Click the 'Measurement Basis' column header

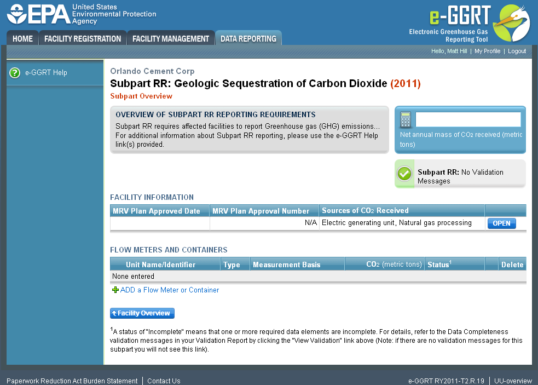pos(297,265)
